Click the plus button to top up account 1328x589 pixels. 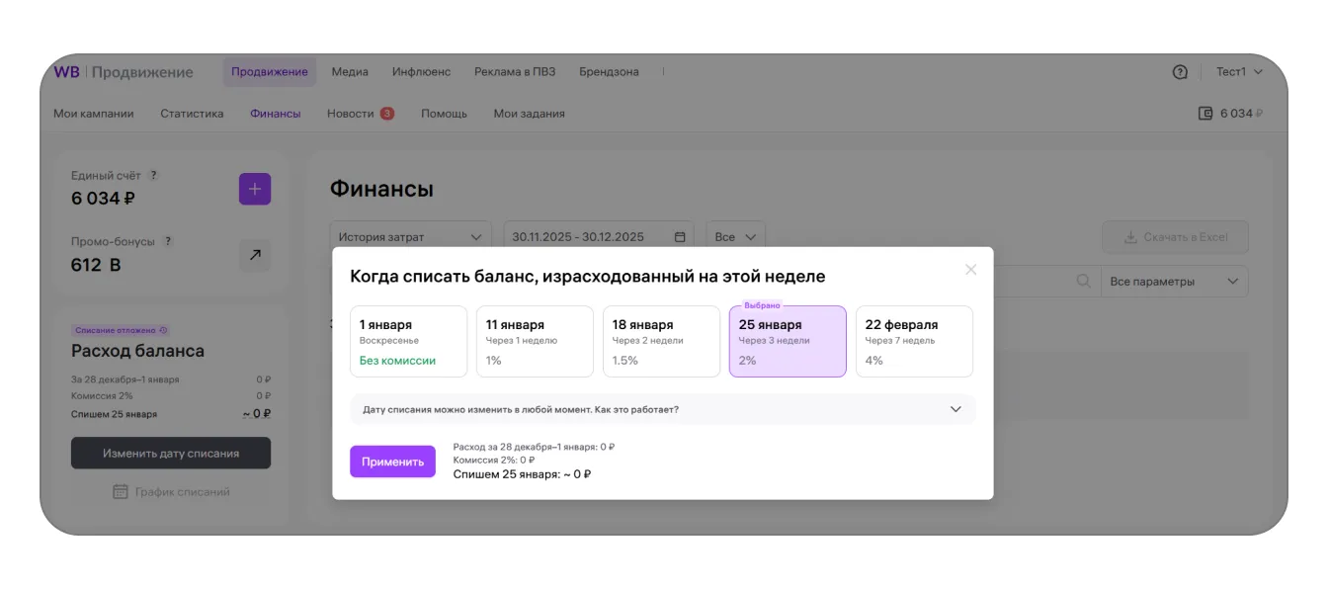click(254, 189)
